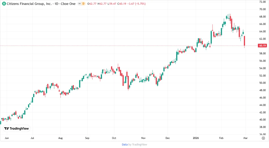269x148 pixels.
Task: Click the delayed data 'D' indicator
Action: (83, 4)
